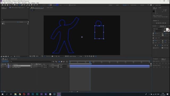The width and height of the screenshot is (170, 96).
Task: Open the font family dropdown
Action: coord(158,29)
